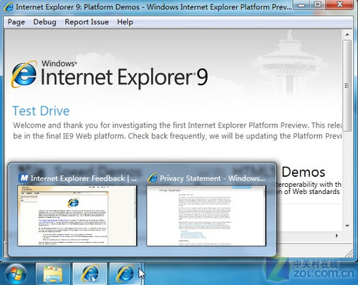
Task: Click the window resize grip corner
Action: (349, 253)
